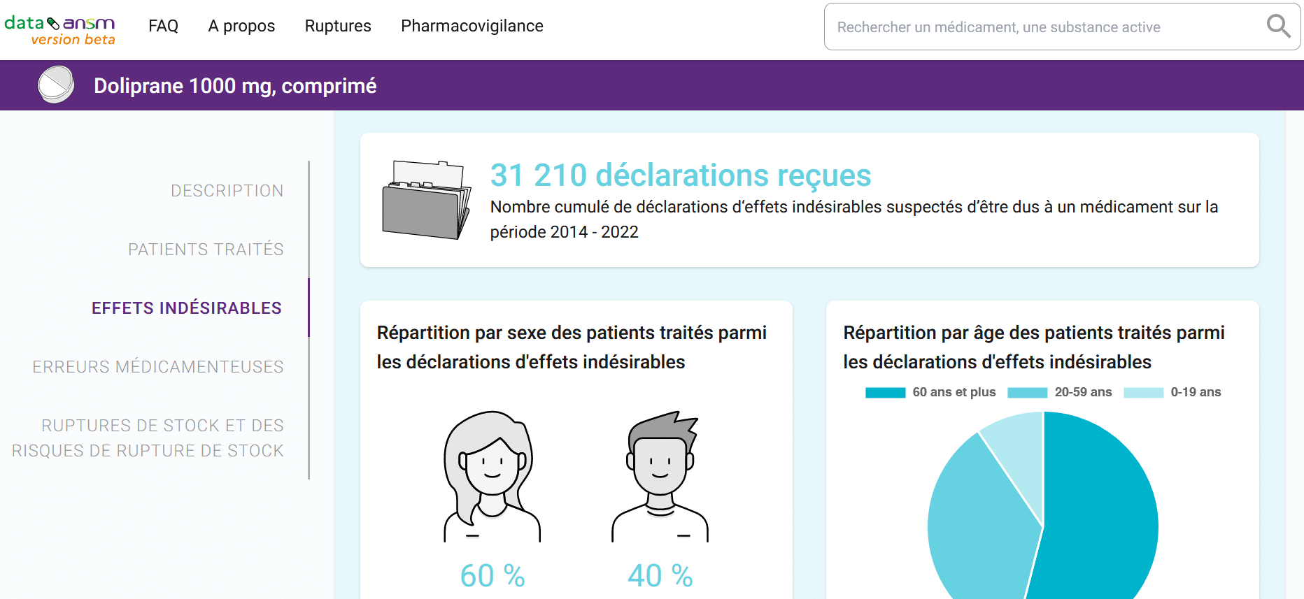The width and height of the screenshot is (1304, 599).
Task: Click the data ansm logo
Action: pos(59,30)
